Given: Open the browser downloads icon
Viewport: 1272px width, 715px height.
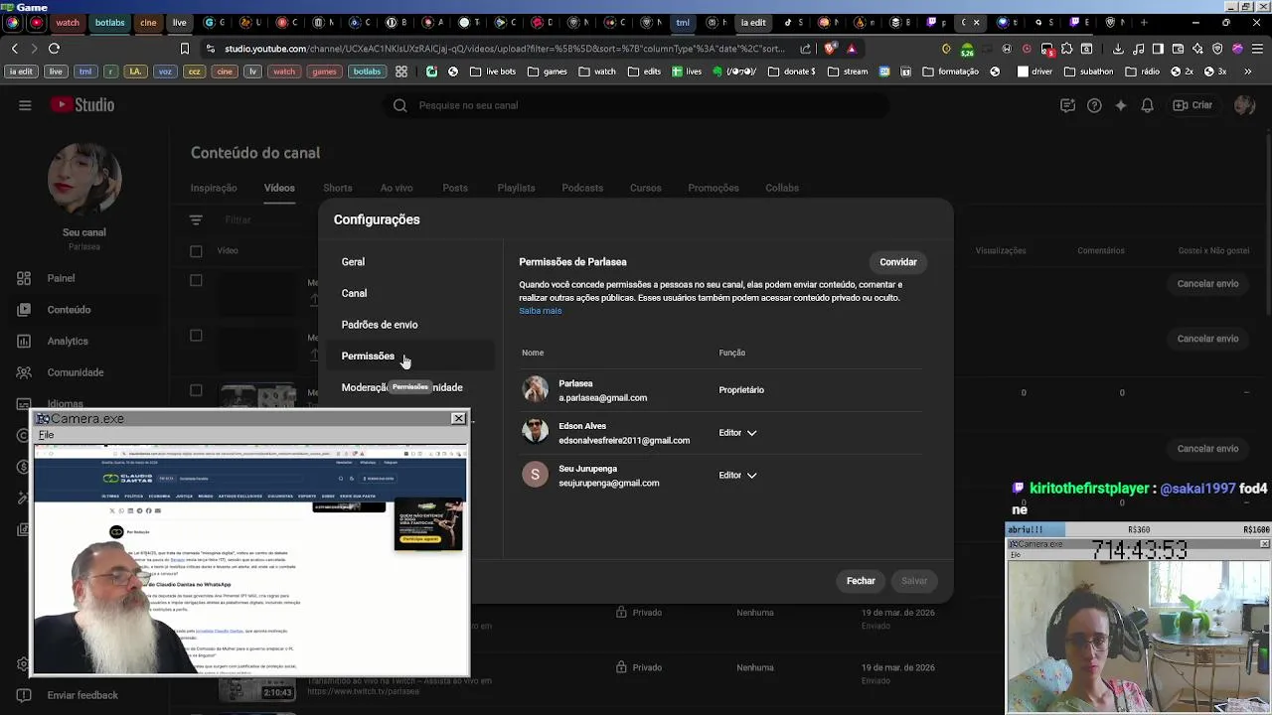Looking at the screenshot, I should 1118,48.
